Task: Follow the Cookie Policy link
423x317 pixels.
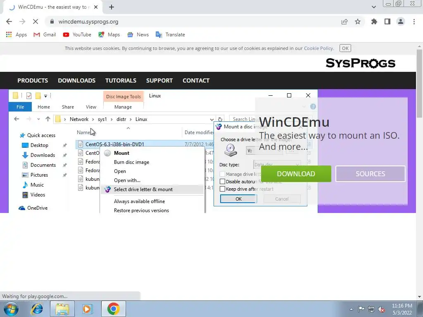Action: [318, 48]
